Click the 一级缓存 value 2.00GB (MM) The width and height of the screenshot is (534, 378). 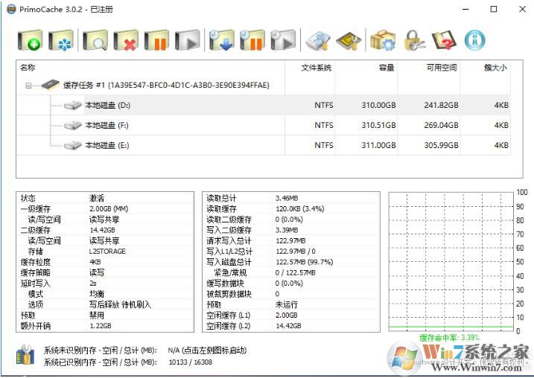click(x=109, y=208)
